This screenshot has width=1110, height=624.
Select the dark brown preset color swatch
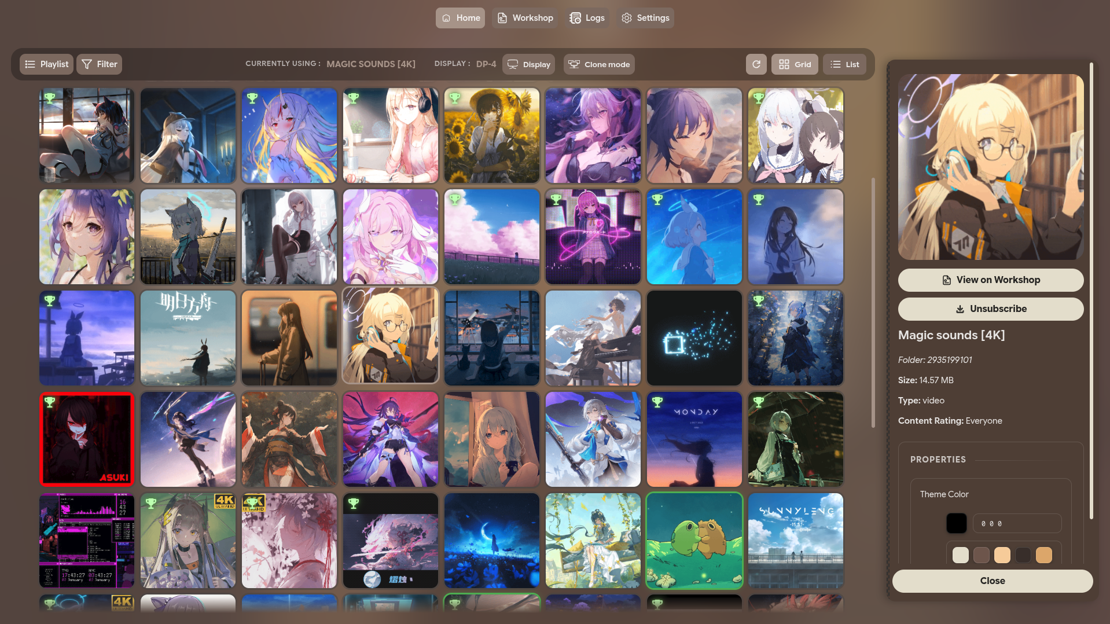[x=1023, y=555]
